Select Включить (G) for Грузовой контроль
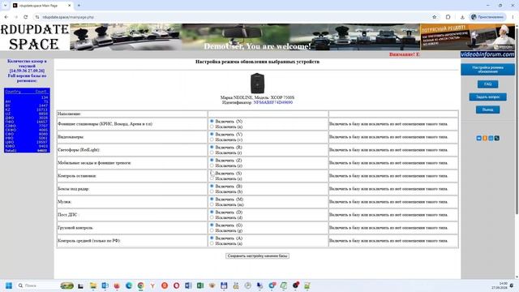The width and height of the screenshot is (519, 292). pos(212,225)
